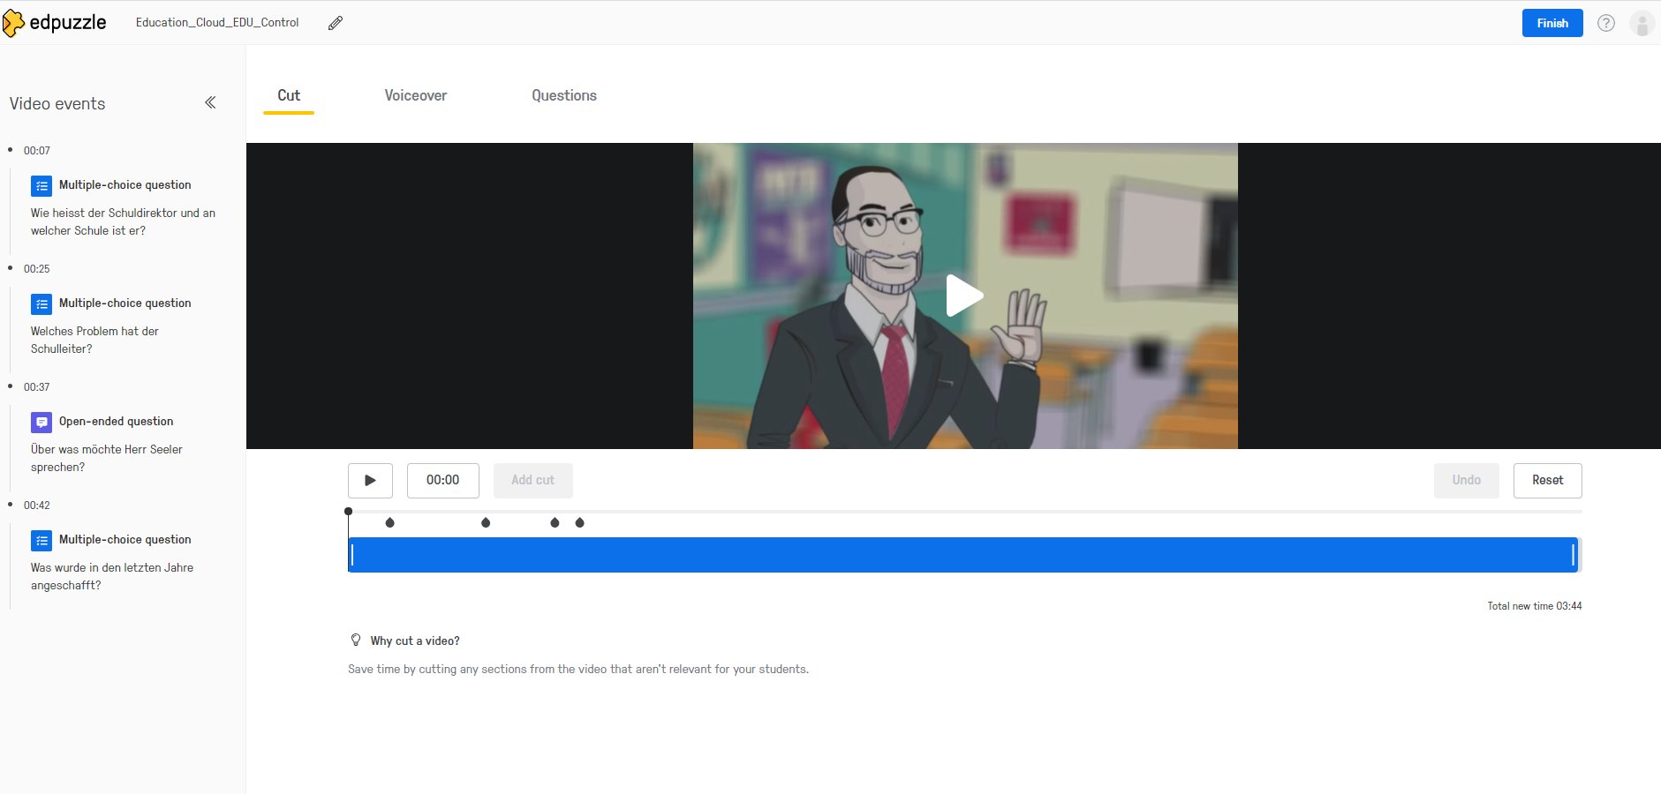Click the multiple-choice icon at 00:07
Screen dimensions: 1661x794
pos(42,185)
